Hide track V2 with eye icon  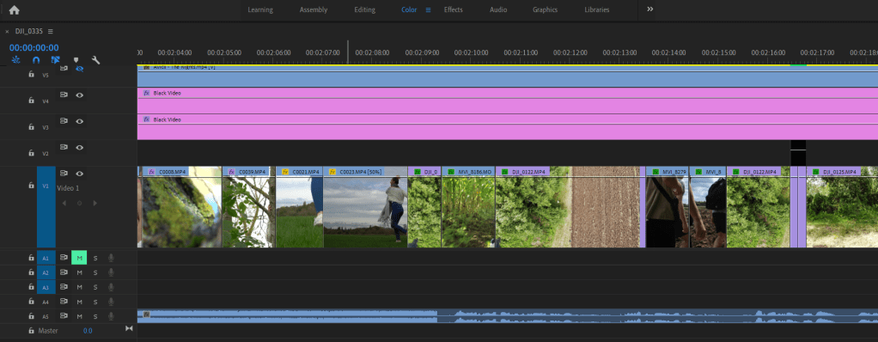(x=80, y=147)
